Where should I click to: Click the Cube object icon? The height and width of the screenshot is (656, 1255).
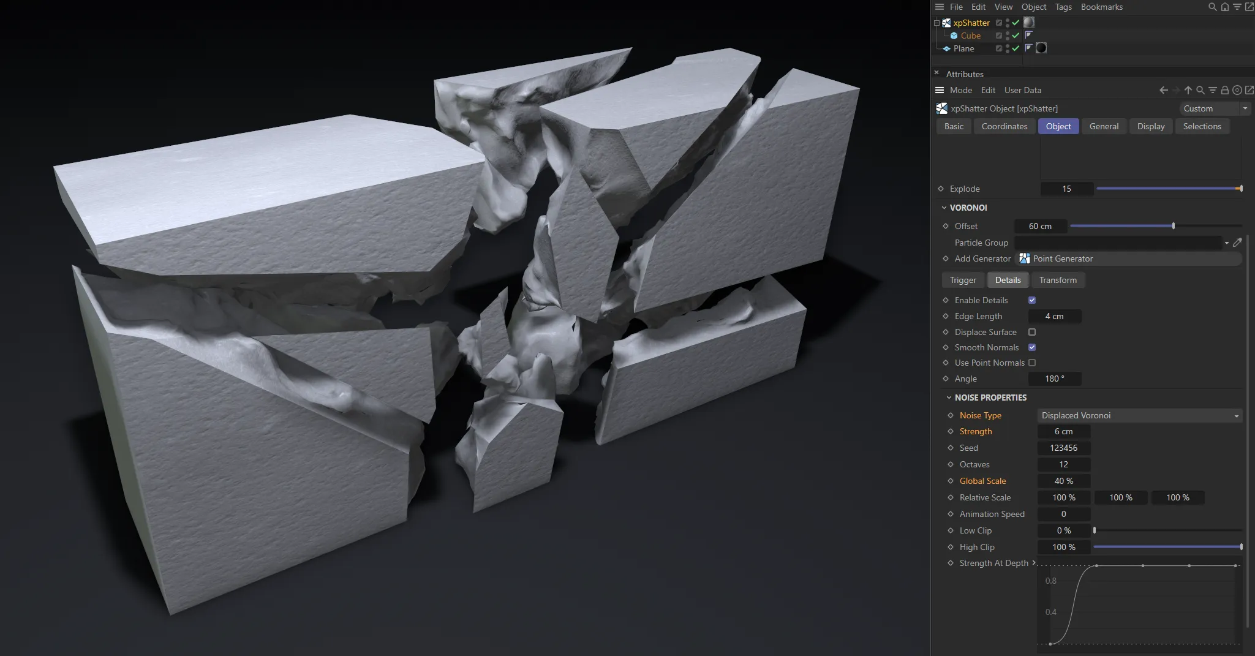pos(955,36)
